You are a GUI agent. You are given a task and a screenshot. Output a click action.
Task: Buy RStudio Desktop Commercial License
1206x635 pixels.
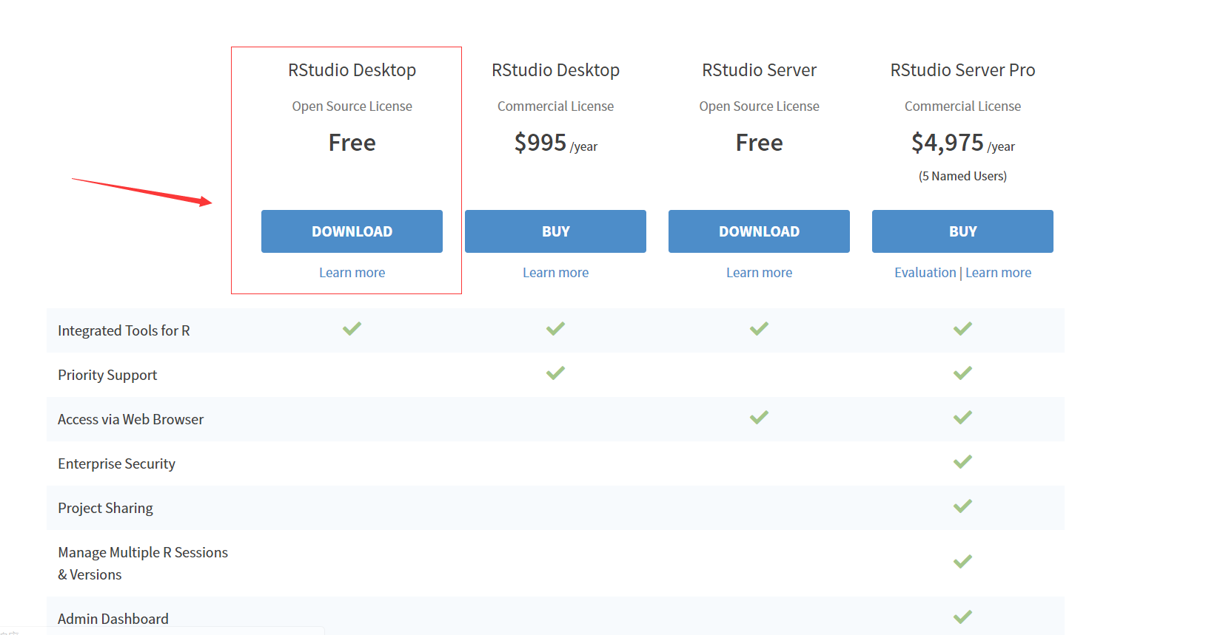[x=555, y=231]
